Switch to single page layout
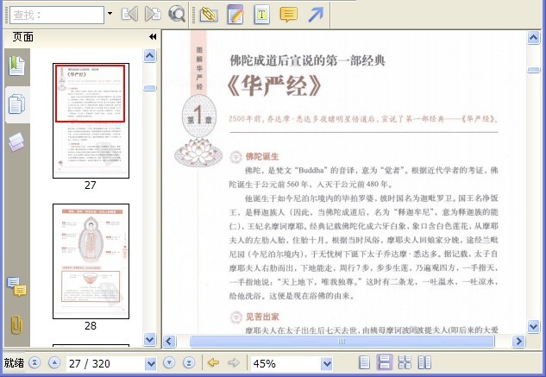546x377 pixels. tap(364, 362)
